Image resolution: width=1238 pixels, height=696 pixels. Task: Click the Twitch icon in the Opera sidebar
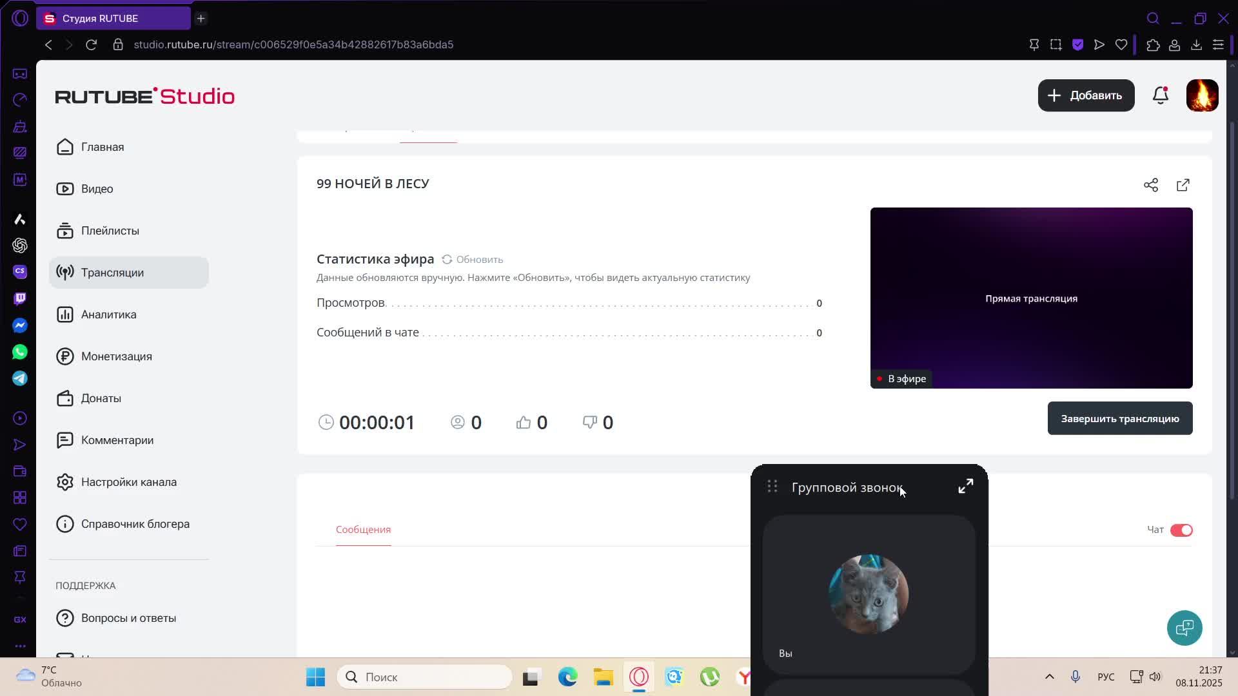tap(20, 298)
